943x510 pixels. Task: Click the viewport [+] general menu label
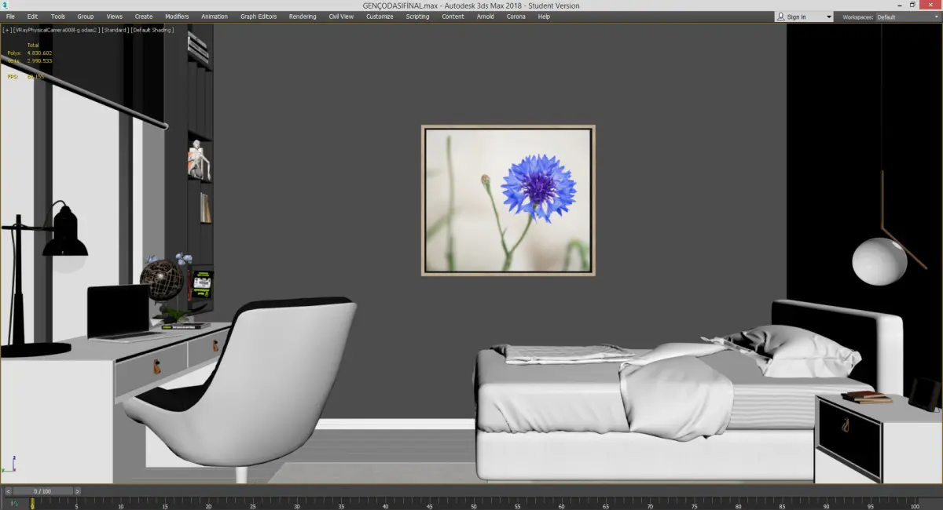(x=7, y=30)
